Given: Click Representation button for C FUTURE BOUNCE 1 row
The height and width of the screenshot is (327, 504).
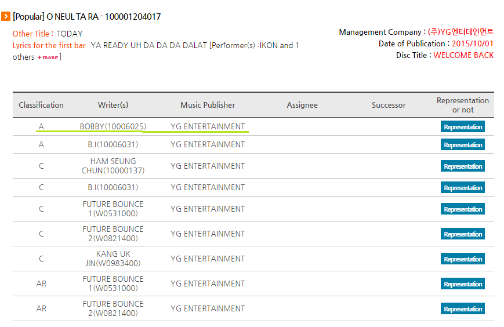Looking at the screenshot, I should point(463,209).
